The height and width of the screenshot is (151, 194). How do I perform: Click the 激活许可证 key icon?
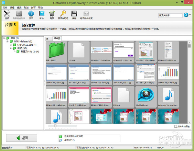click(63, 15)
